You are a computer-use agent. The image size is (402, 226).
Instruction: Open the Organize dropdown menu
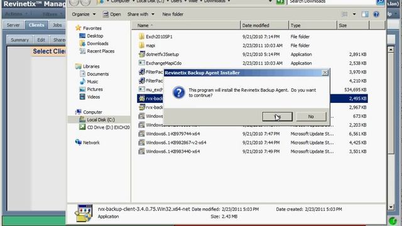coord(84,14)
